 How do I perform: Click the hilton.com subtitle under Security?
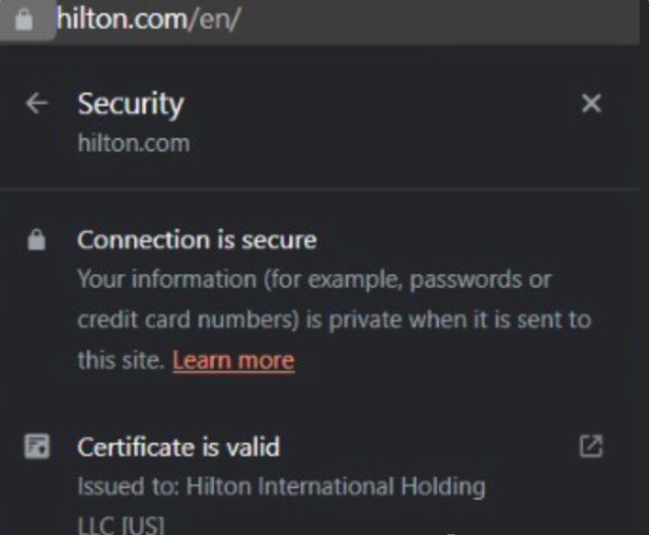point(133,144)
